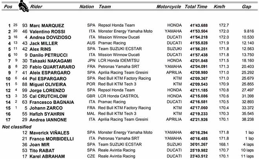
Task: Sort by the Total Time header
Action: point(196,7)
